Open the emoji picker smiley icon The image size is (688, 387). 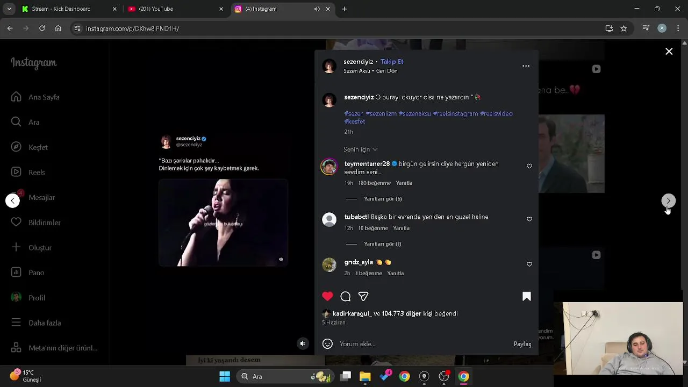327,344
